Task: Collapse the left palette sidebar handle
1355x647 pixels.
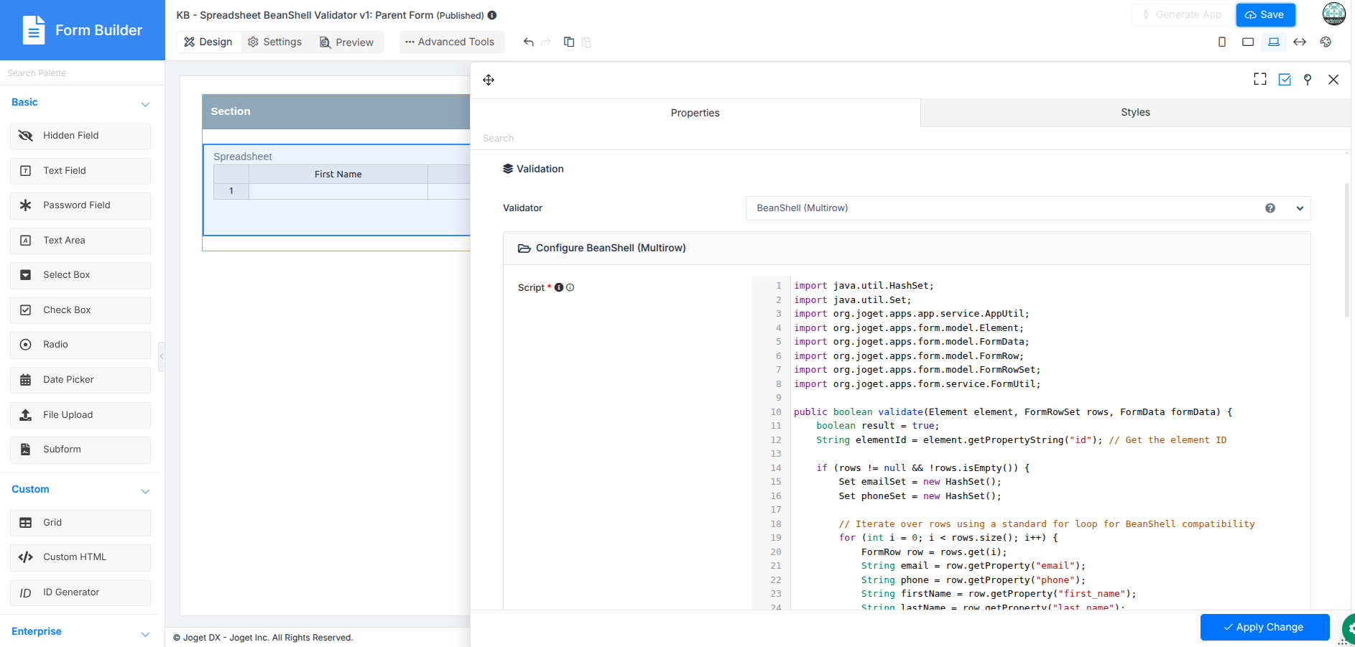Action: [162, 356]
